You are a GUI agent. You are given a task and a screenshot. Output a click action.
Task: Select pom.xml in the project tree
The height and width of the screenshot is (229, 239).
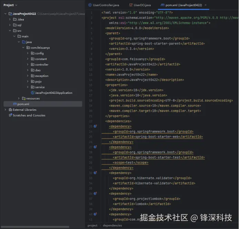(x=43, y=104)
